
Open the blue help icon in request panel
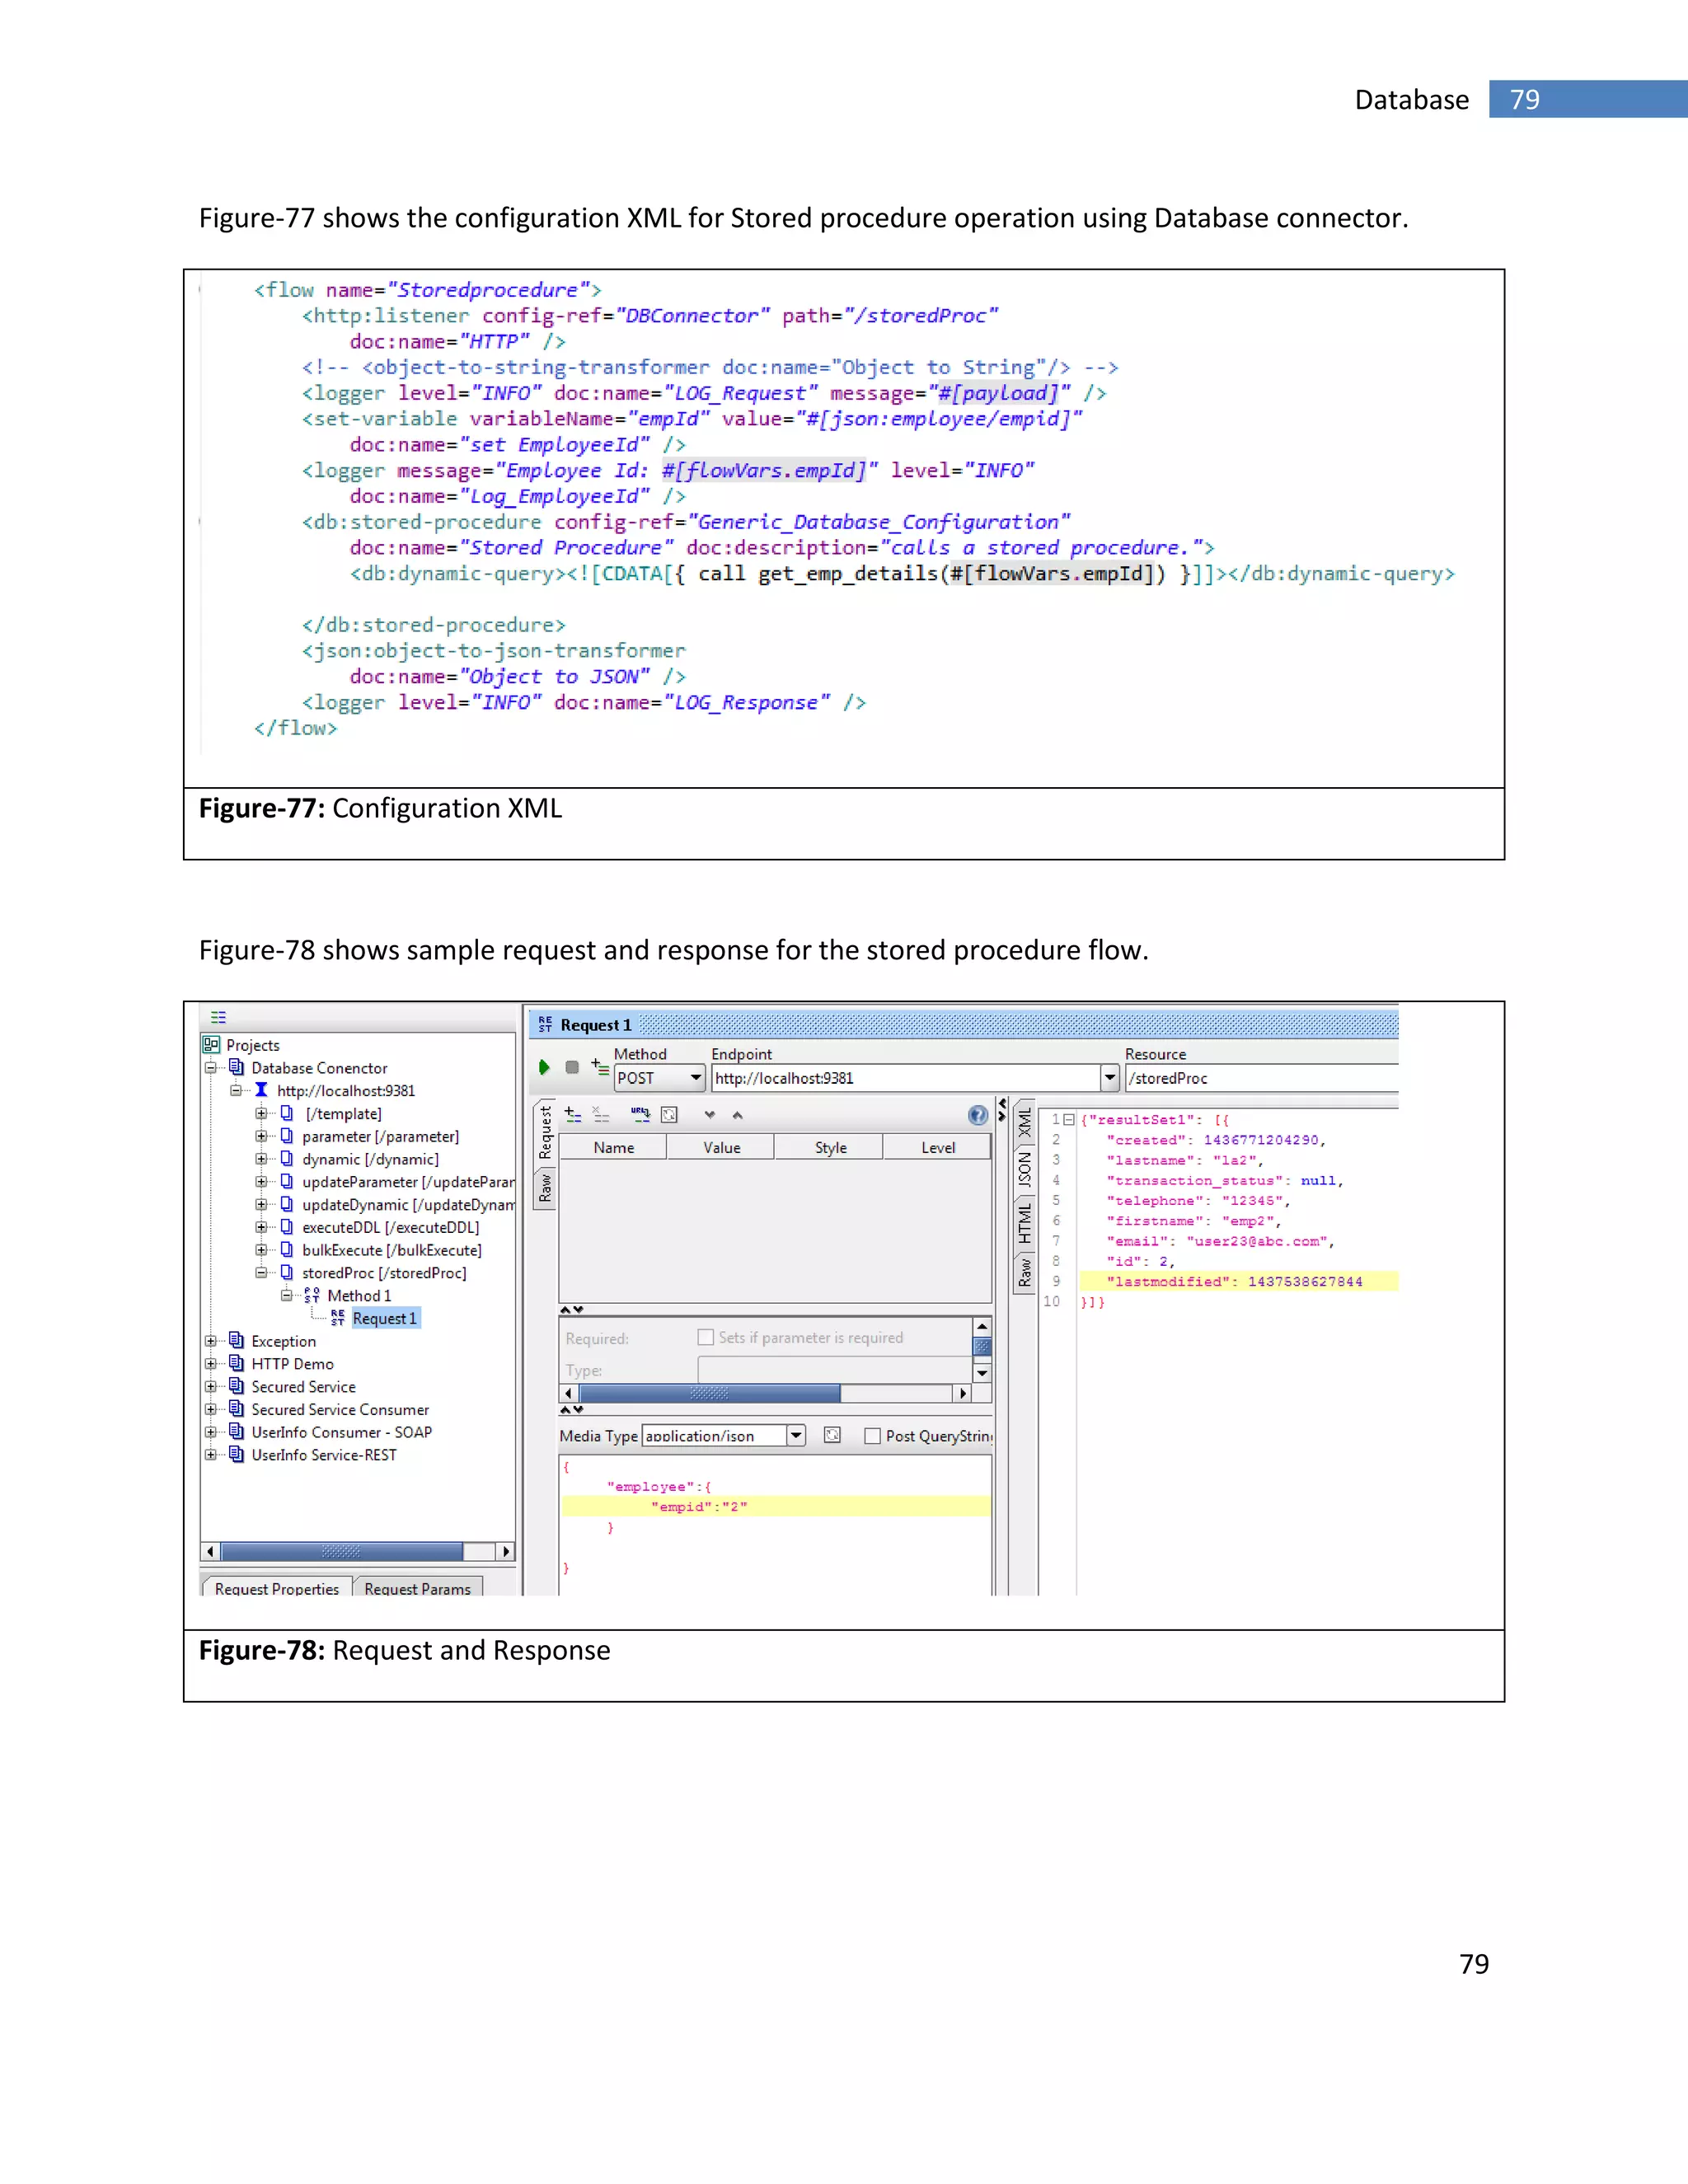point(977,1115)
